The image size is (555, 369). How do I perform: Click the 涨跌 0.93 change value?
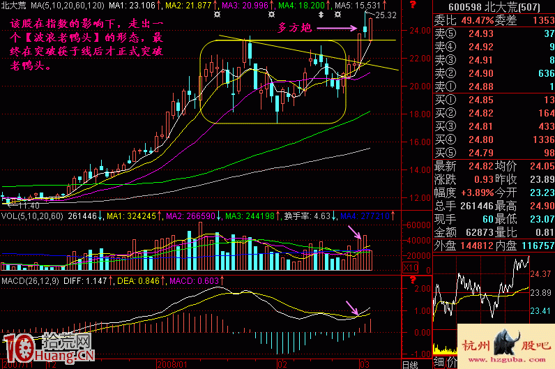point(483,179)
